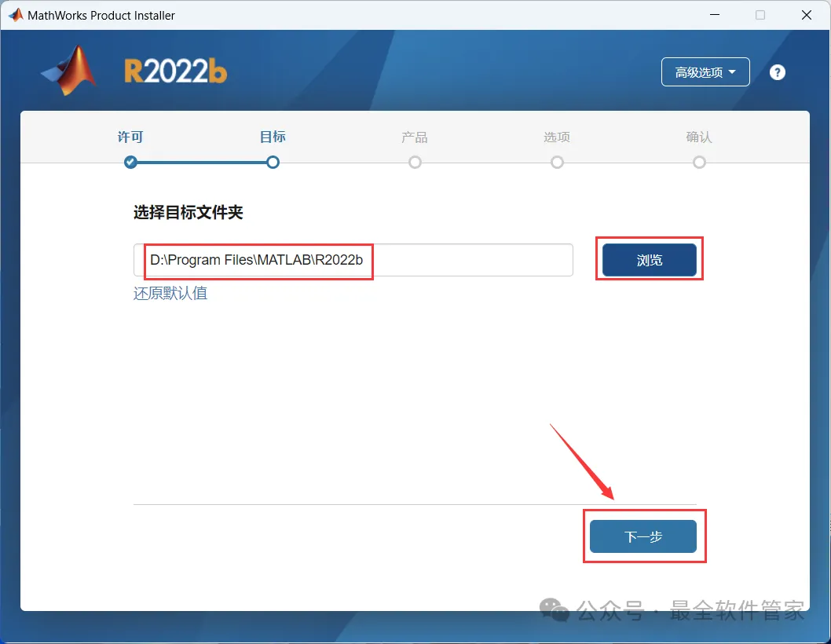Click the 还原默认值 restore defaults link
The height and width of the screenshot is (644, 831).
[170, 293]
